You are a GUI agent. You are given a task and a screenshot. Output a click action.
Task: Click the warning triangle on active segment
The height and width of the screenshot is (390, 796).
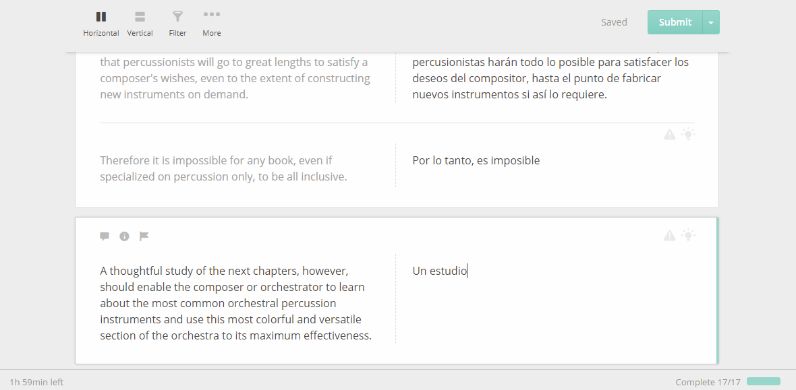click(670, 235)
